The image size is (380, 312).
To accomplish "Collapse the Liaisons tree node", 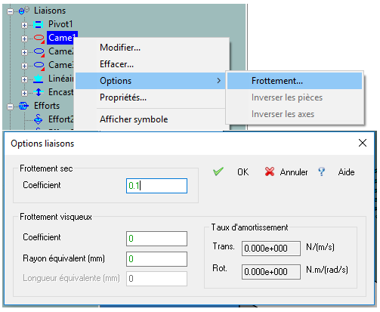I will coord(10,11).
